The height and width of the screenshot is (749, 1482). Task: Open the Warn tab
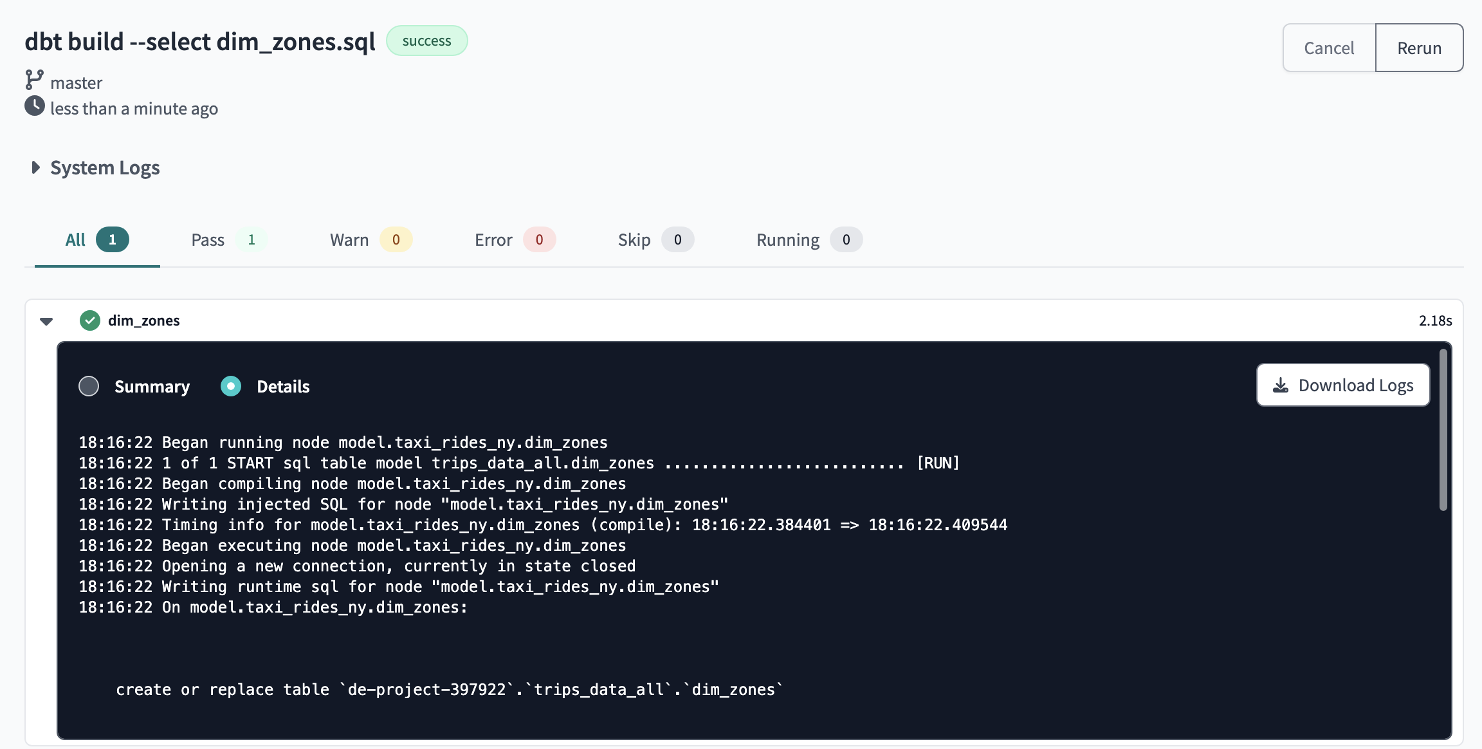point(370,240)
